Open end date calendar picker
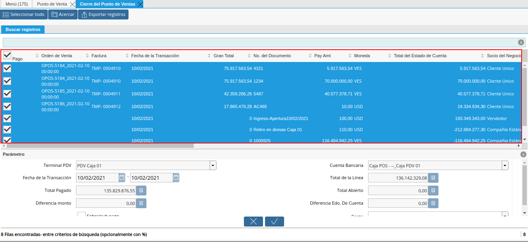This screenshot has height=242, width=528. click(x=176, y=178)
